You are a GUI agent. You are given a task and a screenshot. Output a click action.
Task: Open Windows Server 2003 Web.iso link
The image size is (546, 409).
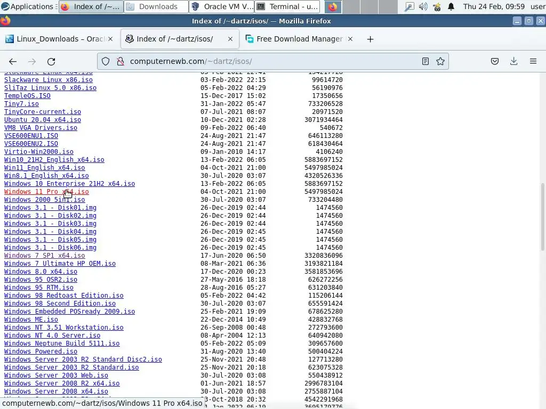[x=56, y=375]
